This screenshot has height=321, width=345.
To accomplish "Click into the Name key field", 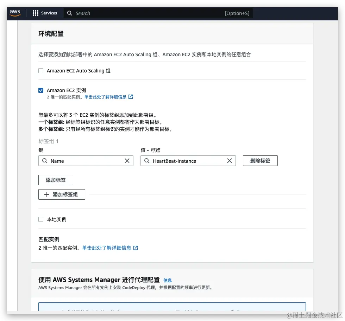I will point(86,161).
